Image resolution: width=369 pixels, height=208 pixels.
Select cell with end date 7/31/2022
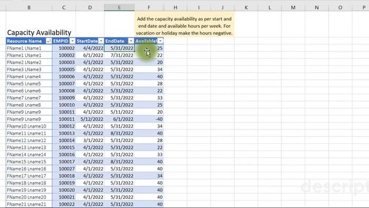119,55
